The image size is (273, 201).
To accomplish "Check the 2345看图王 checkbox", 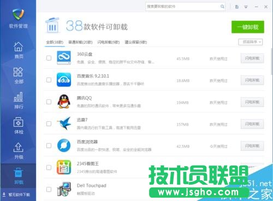I will tap(49, 168).
